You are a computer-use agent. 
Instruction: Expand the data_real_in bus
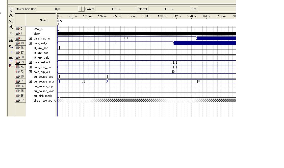(x=31, y=43)
